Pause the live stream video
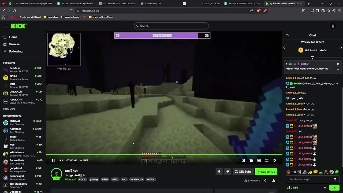The height and width of the screenshot is (193, 343). click(53, 161)
